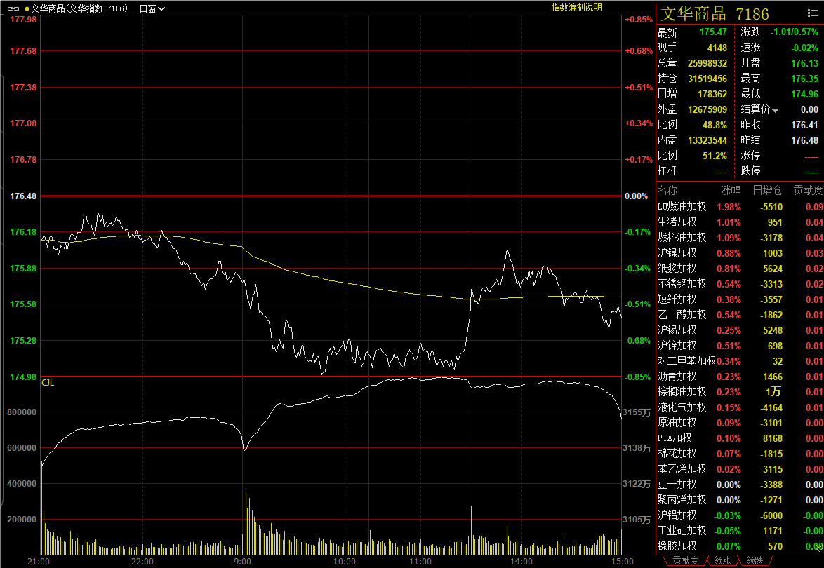Select the 沪镍加权 row

(677, 253)
